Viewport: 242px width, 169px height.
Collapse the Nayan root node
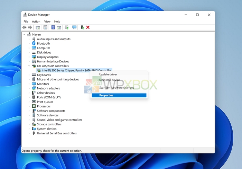coord(24,35)
